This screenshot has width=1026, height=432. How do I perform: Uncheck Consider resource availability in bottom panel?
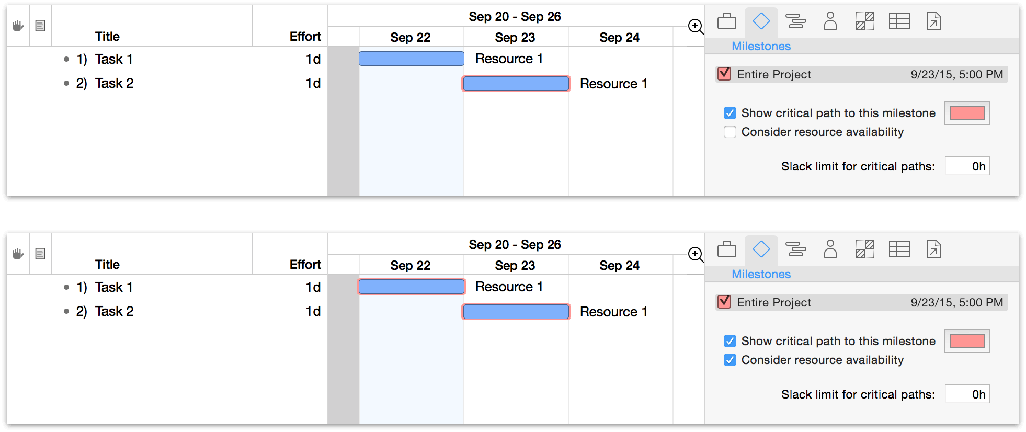(x=730, y=360)
